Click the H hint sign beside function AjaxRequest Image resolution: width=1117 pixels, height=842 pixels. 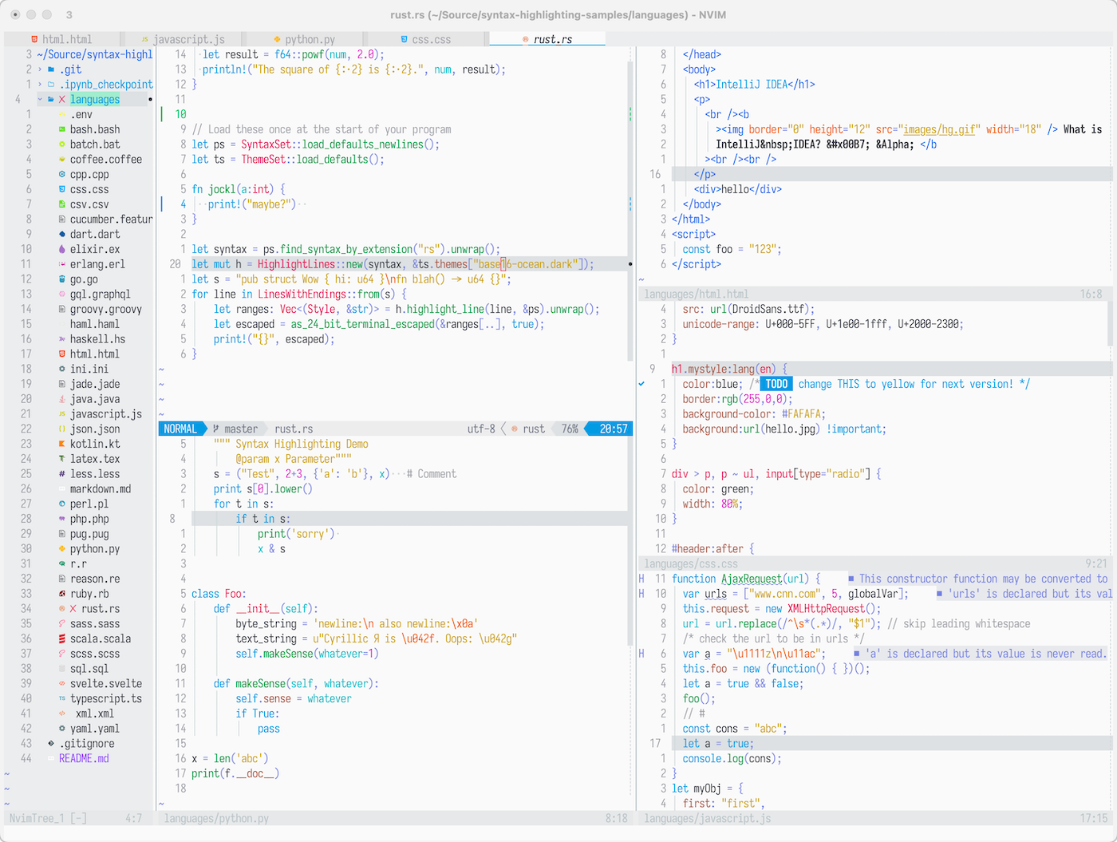(x=641, y=579)
